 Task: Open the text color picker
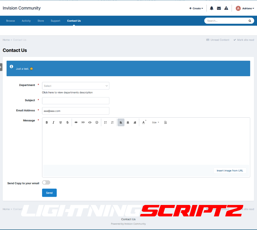[144, 122]
